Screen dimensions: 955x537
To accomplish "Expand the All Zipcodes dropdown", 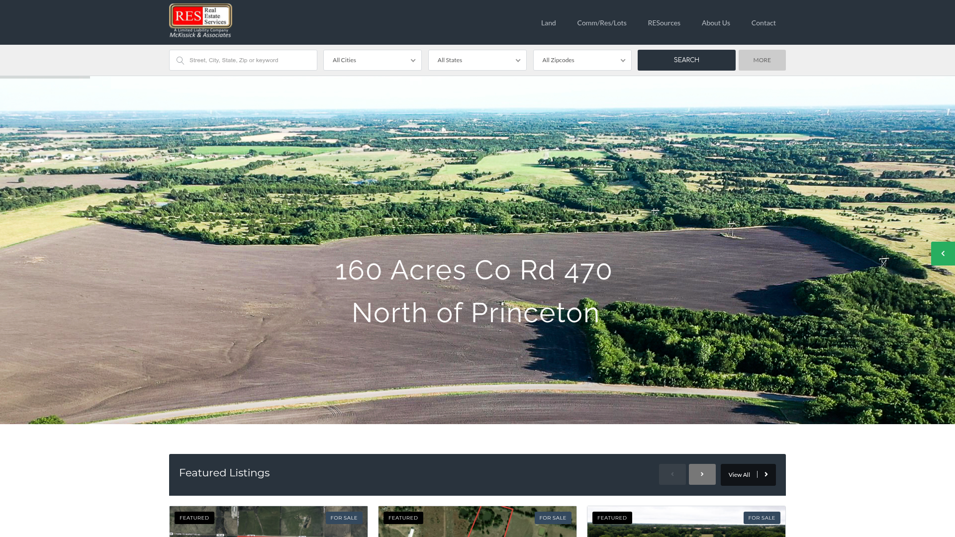I will [x=582, y=60].
